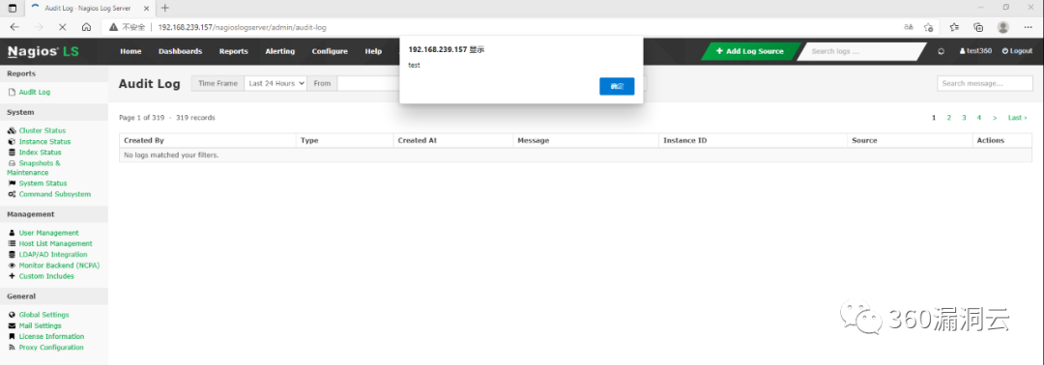The image size is (1044, 365).
Task: Click the Command Subsystem gears icon
Action: (x=12, y=194)
